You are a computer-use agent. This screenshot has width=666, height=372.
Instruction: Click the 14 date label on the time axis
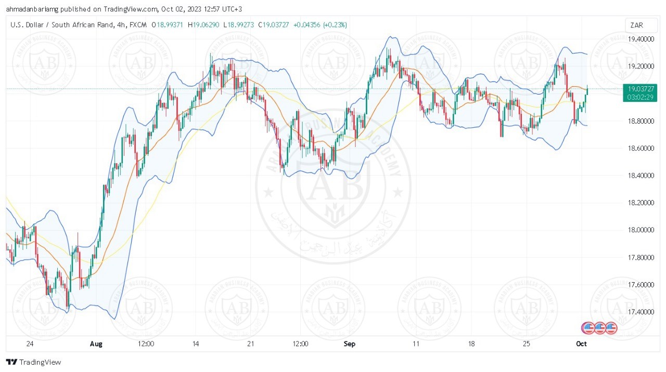click(196, 344)
